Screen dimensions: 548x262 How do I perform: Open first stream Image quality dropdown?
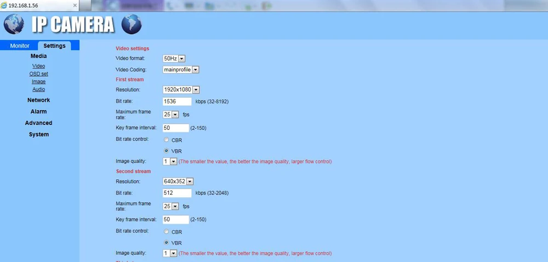(x=170, y=161)
